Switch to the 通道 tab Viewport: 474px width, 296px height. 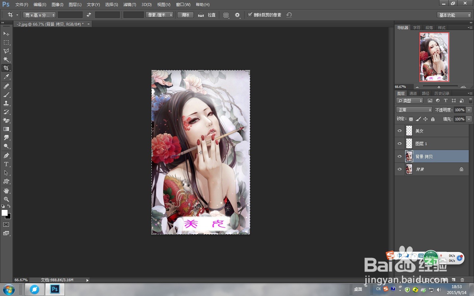[413, 93]
